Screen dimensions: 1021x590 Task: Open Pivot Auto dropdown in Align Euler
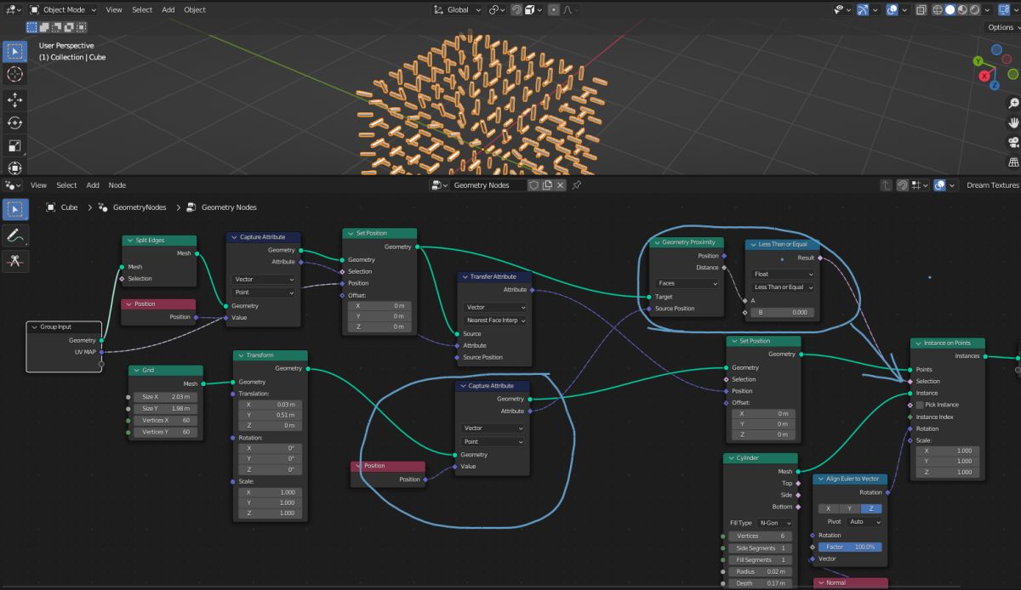tap(865, 521)
